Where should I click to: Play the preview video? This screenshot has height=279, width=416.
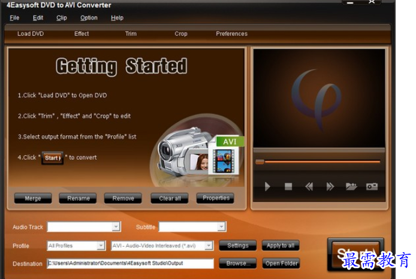click(267, 187)
